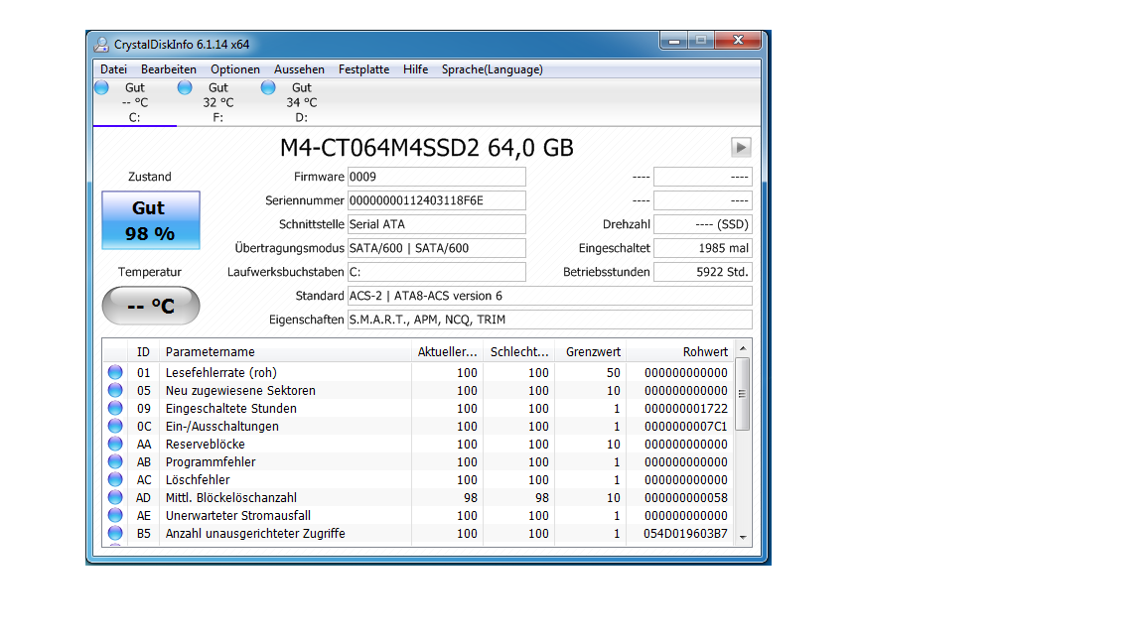Click status orb of Reserveblöcke row
This screenshot has width=1144, height=643.
tap(115, 444)
